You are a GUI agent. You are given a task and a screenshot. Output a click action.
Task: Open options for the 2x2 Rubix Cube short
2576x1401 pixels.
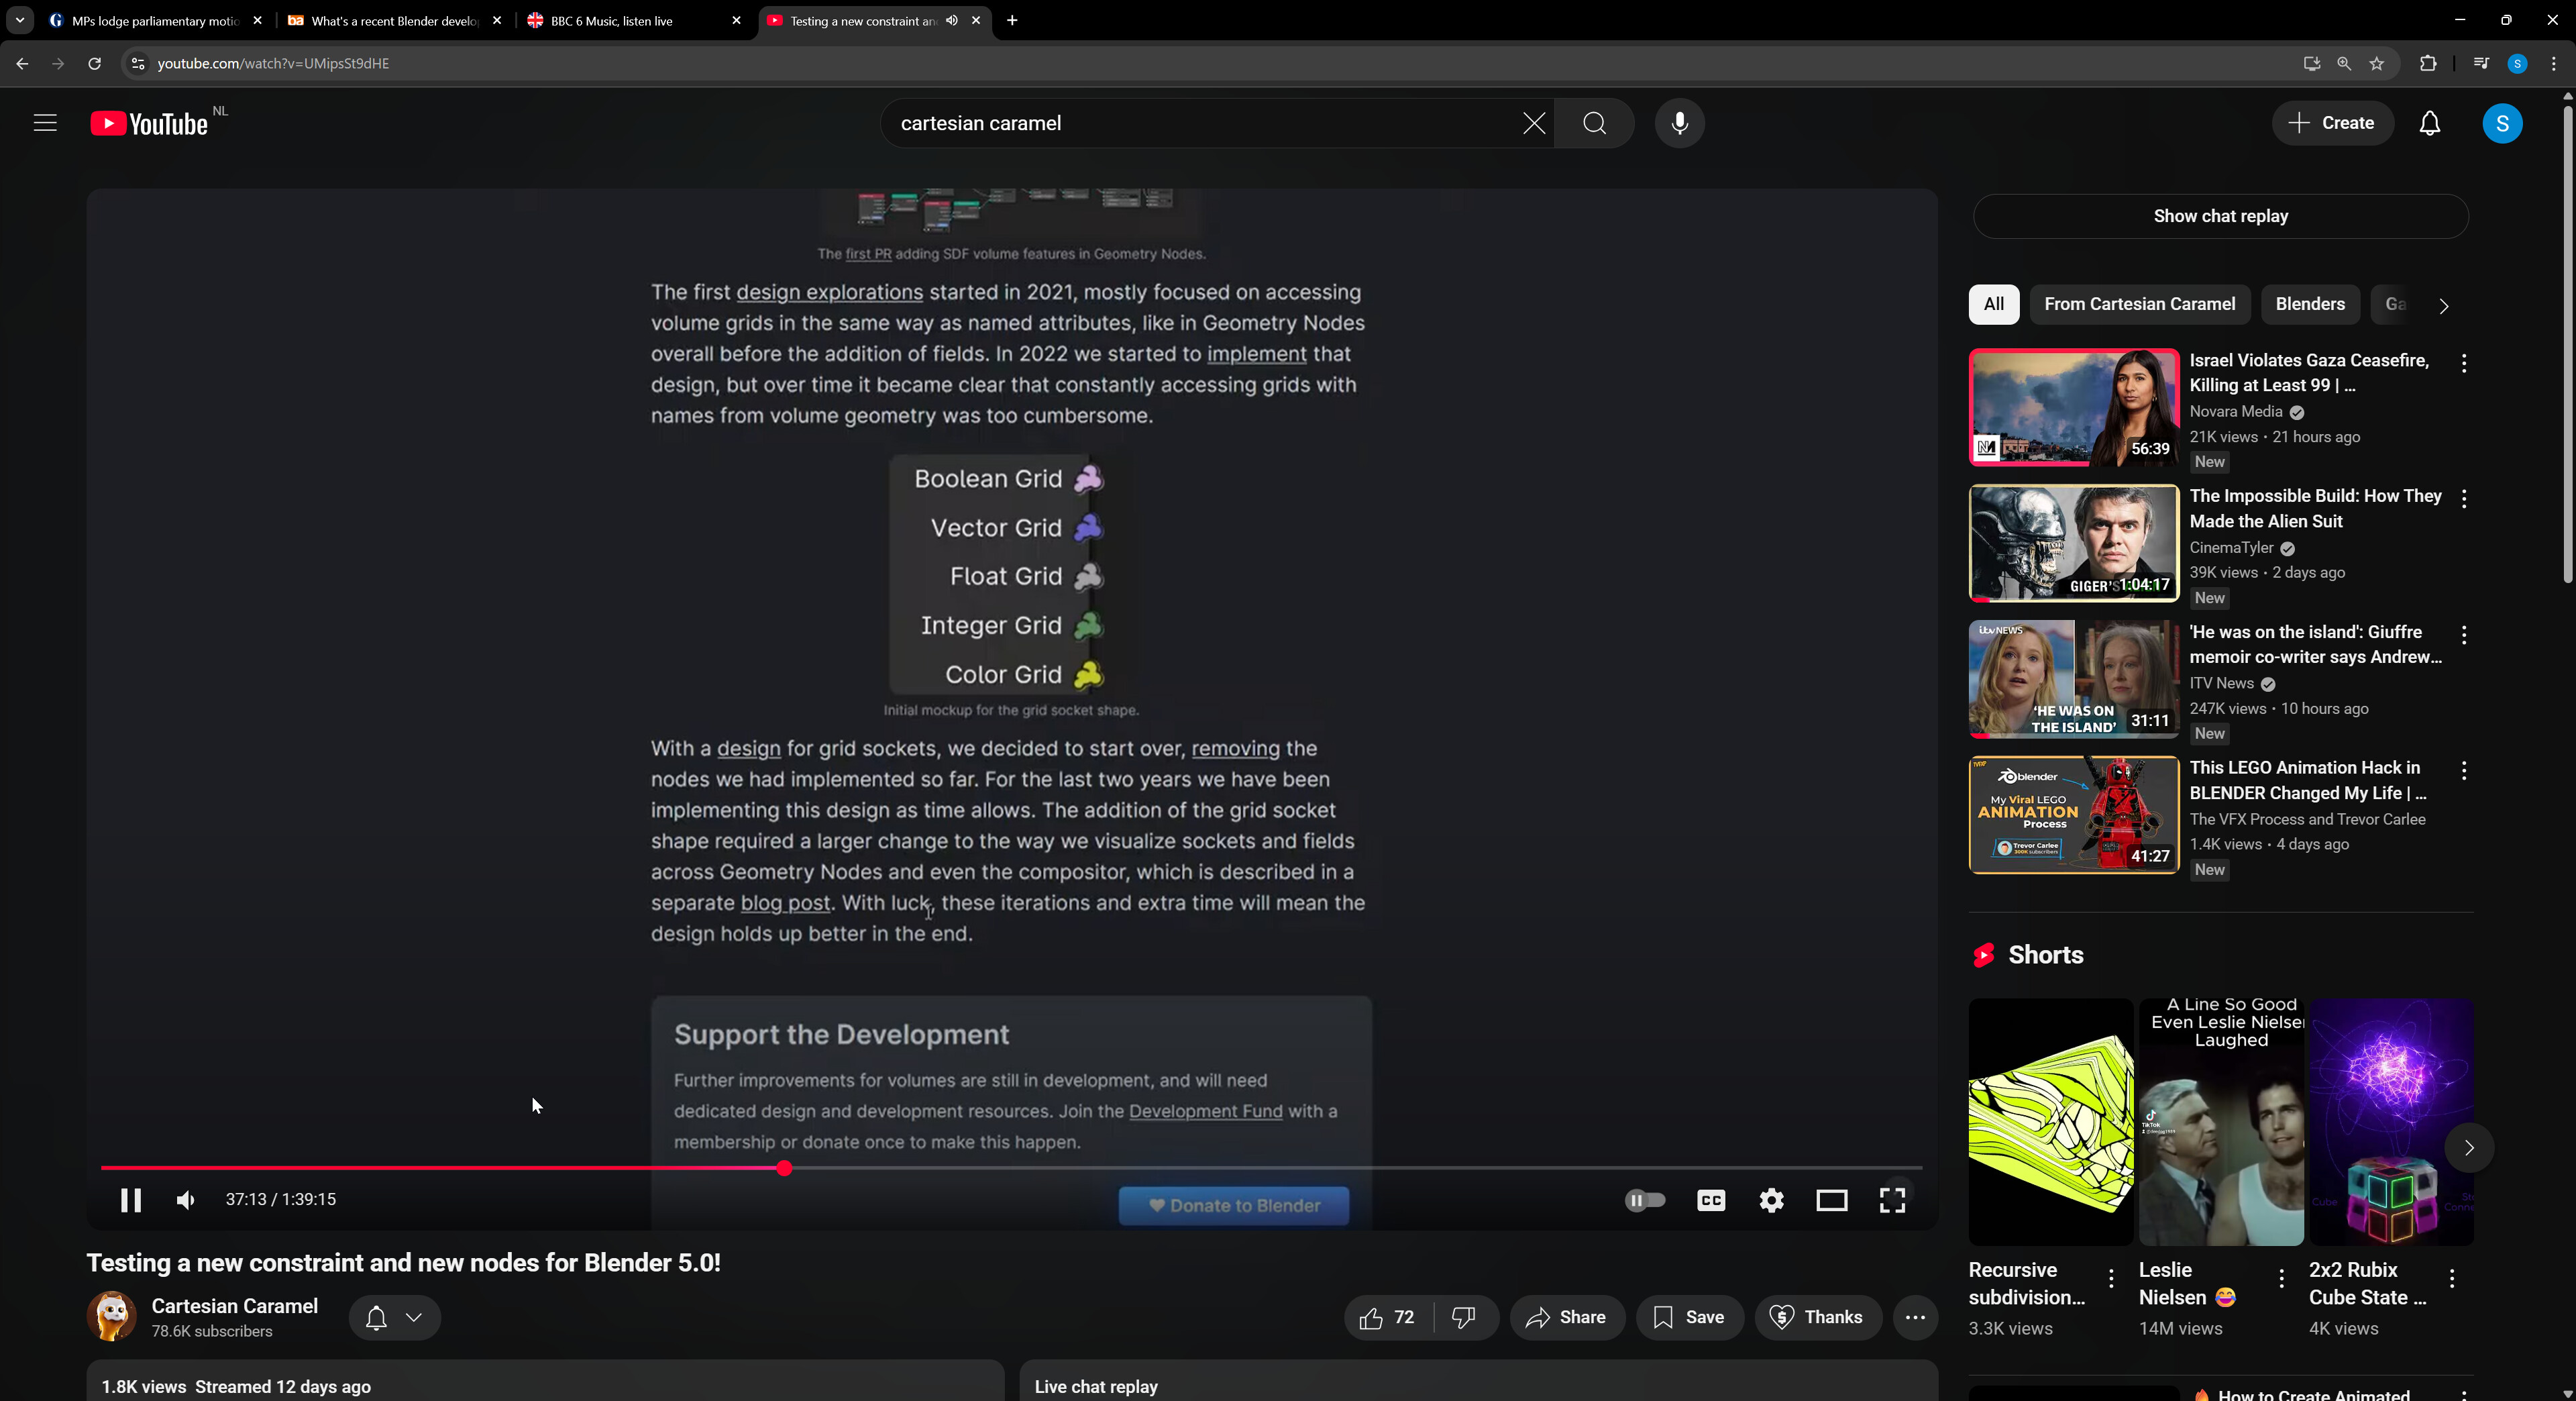tap(2452, 1278)
